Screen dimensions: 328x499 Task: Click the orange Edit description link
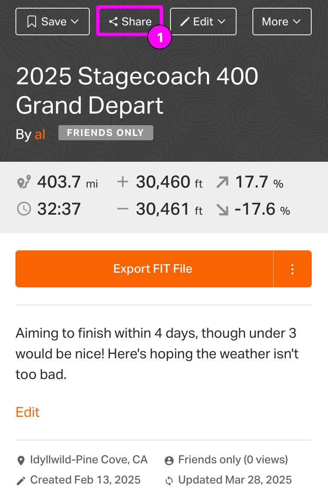click(x=27, y=412)
